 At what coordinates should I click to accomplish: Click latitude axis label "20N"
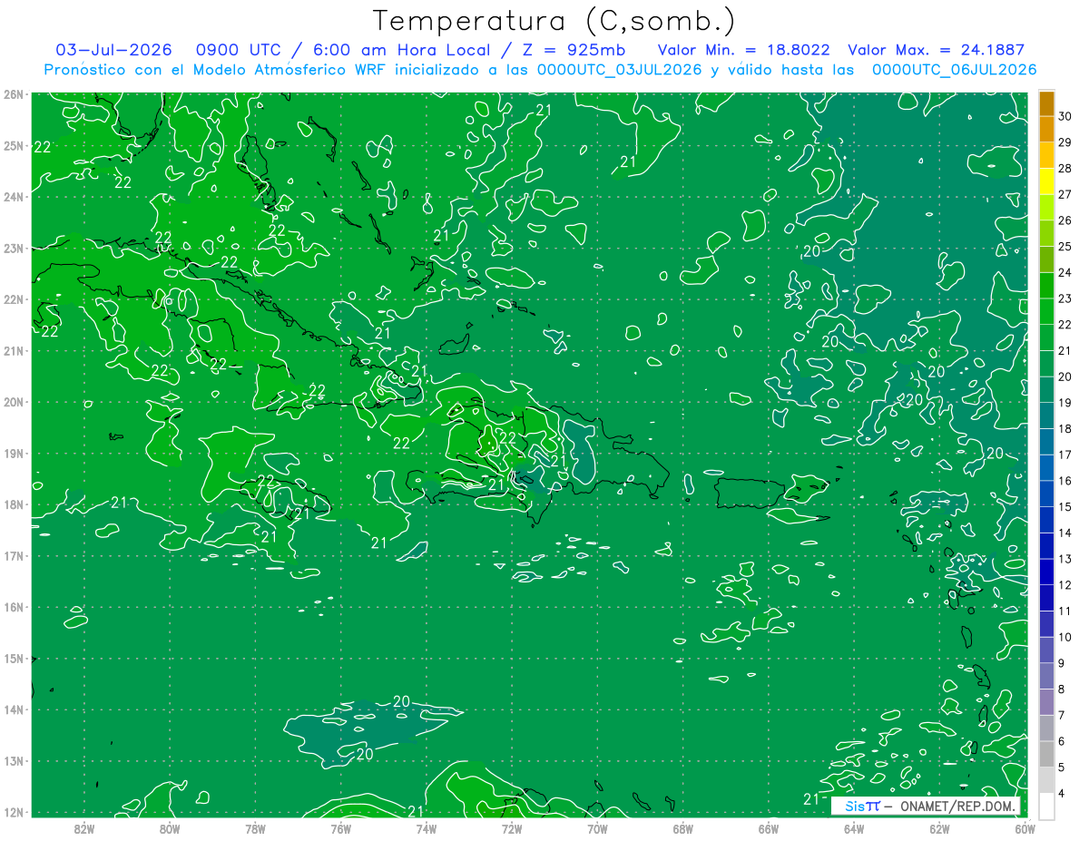point(14,402)
